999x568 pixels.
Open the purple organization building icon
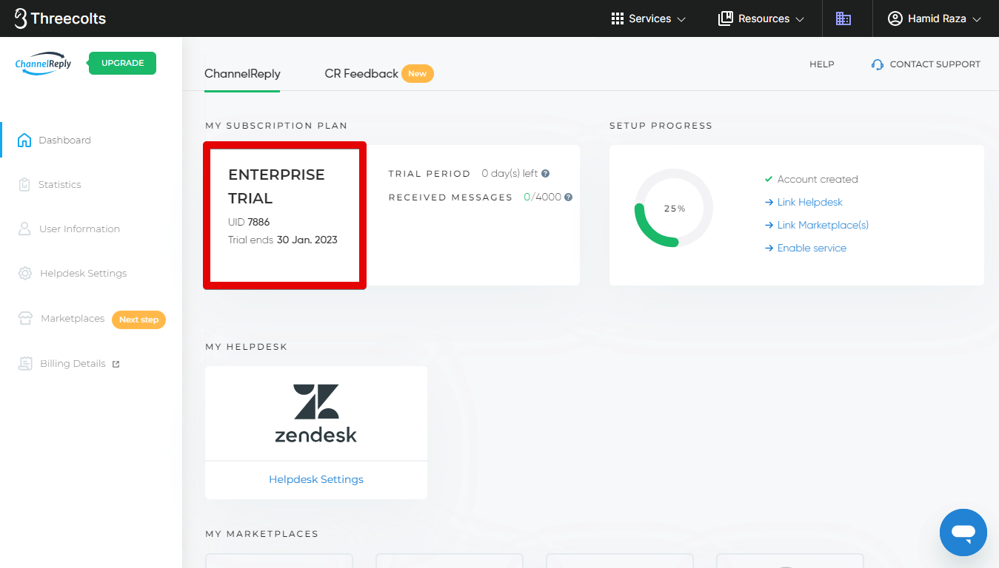pos(843,18)
